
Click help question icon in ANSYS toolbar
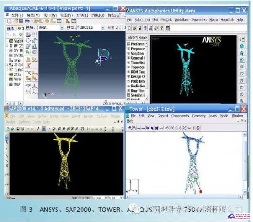(162, 28)
